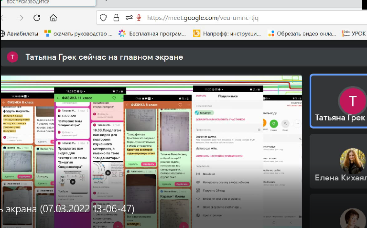367x228 pixels.
Task: Play the 'Конденсаторы' YouTube video
Action: tap(108, 173)
